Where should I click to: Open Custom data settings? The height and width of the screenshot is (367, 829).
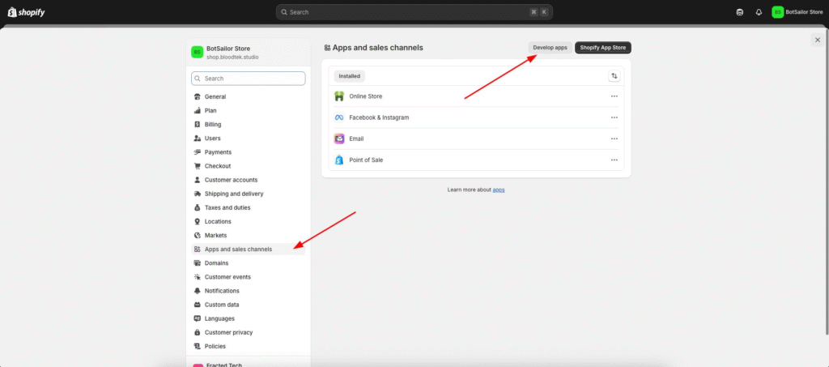(248, 305)
